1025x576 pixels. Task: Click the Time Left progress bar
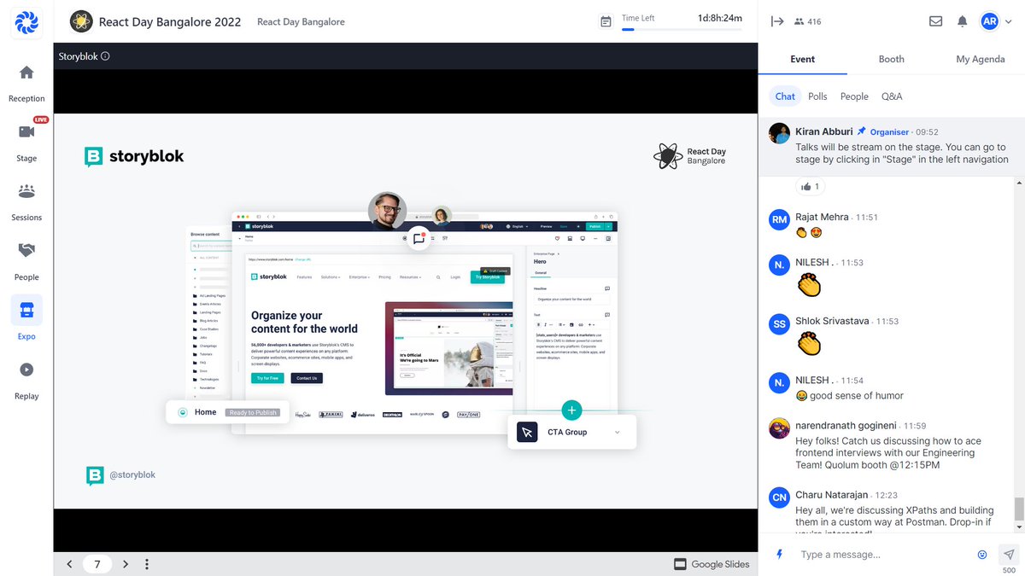682,29
